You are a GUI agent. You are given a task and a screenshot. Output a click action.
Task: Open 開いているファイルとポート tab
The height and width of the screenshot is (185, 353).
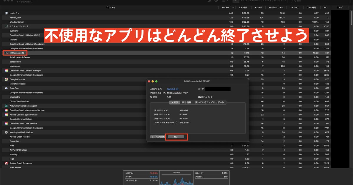point(209,102)
